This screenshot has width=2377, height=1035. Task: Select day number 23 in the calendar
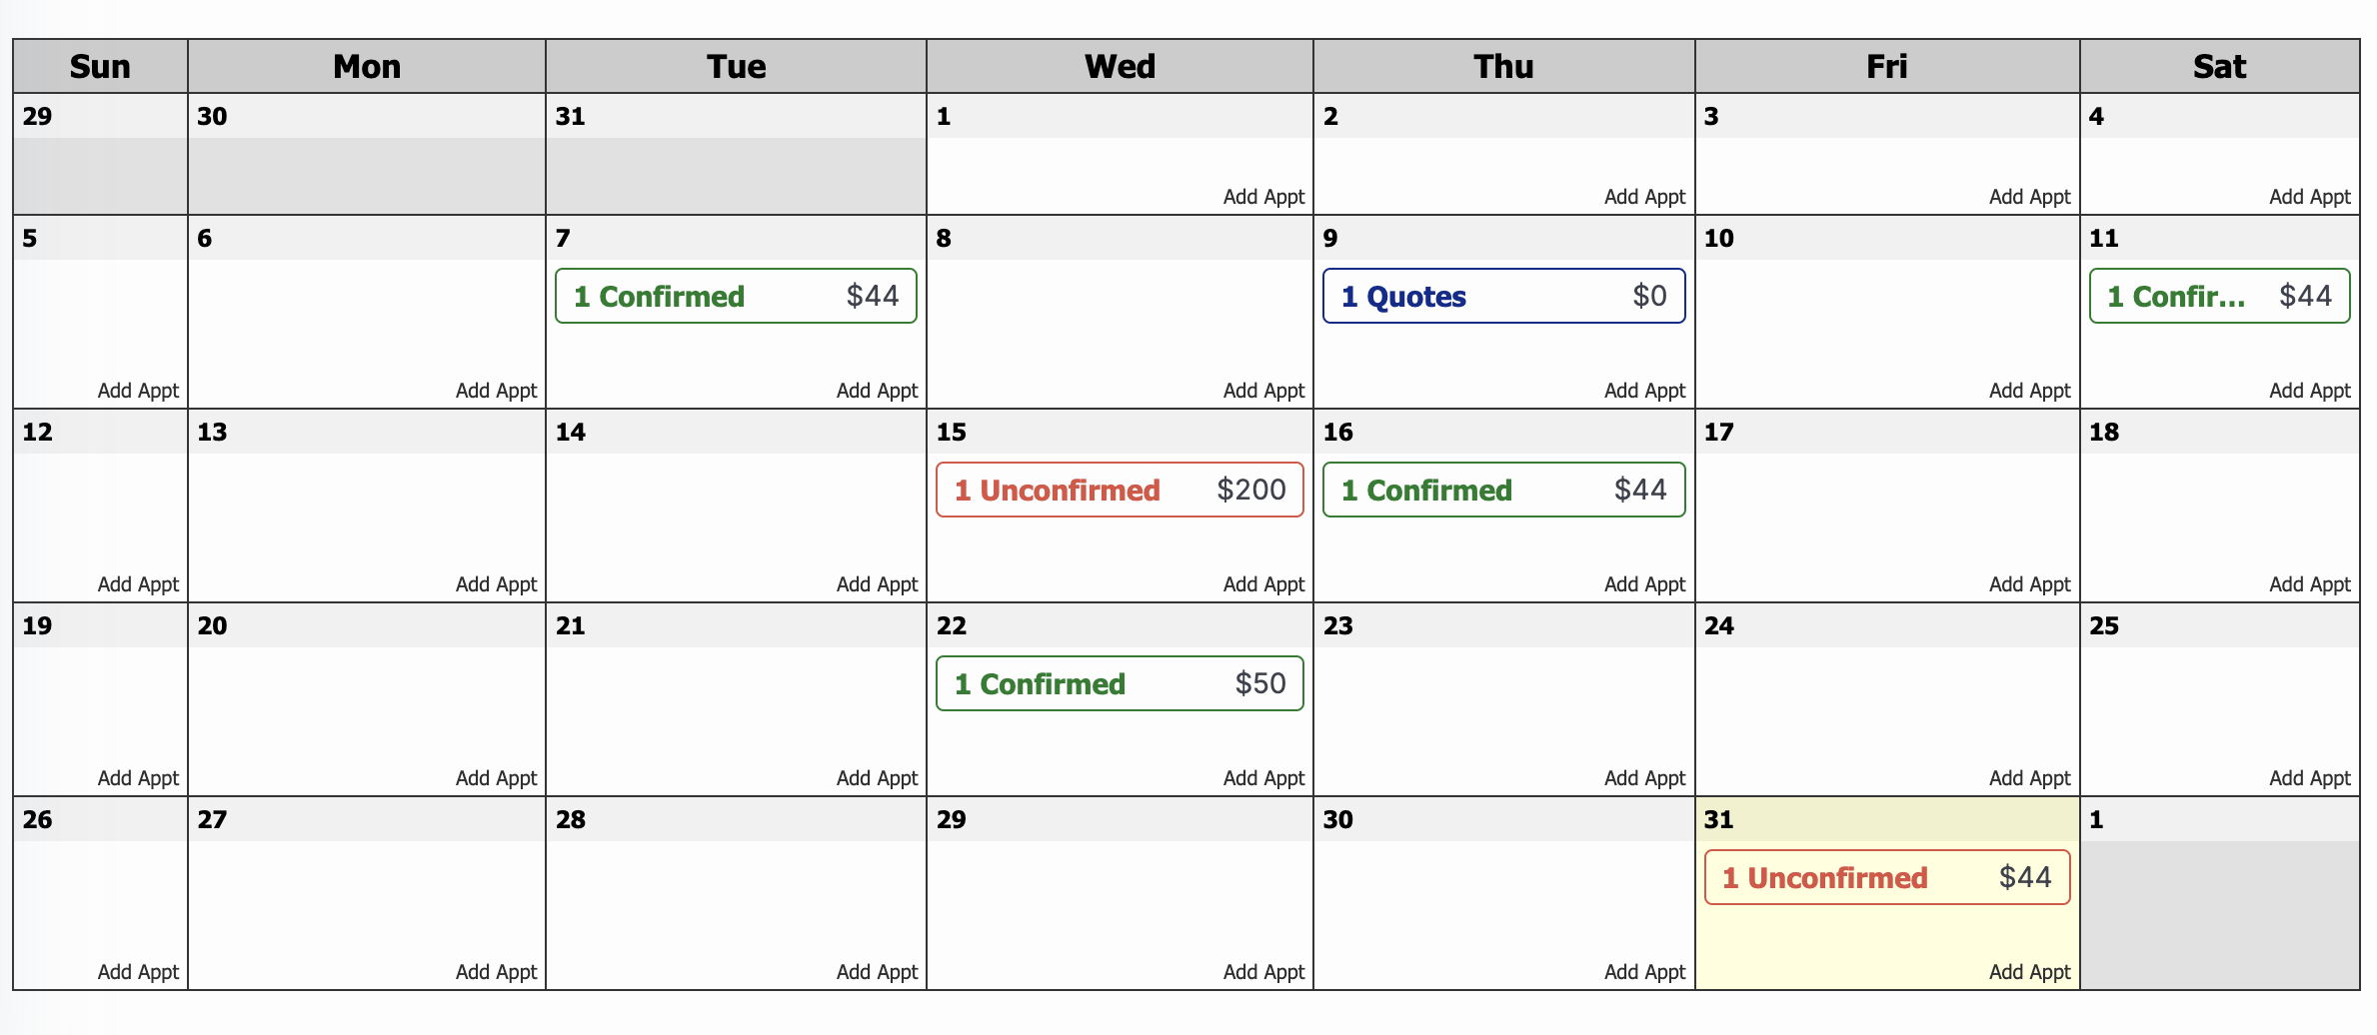point(1337,626)
